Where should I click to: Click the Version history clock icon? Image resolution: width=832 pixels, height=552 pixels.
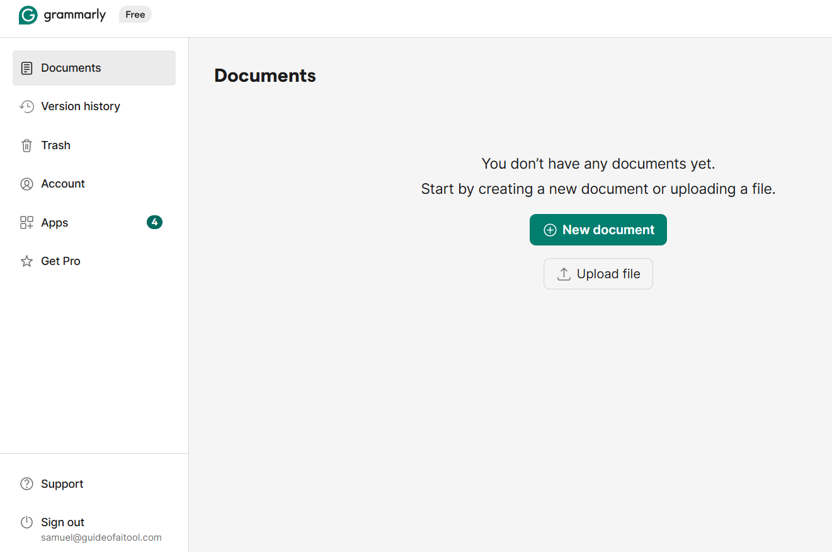(x=26, y=106)
